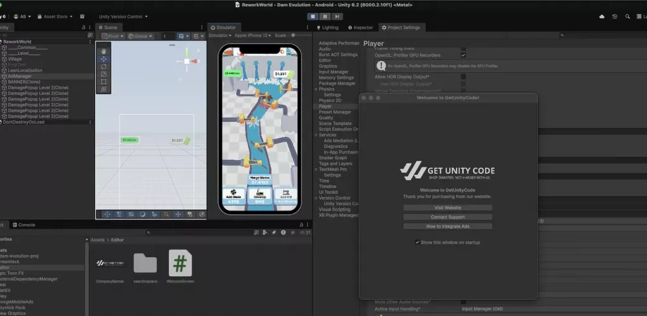Pause play mode with the Pause button
647x316 pixels.
pos(325,16)
